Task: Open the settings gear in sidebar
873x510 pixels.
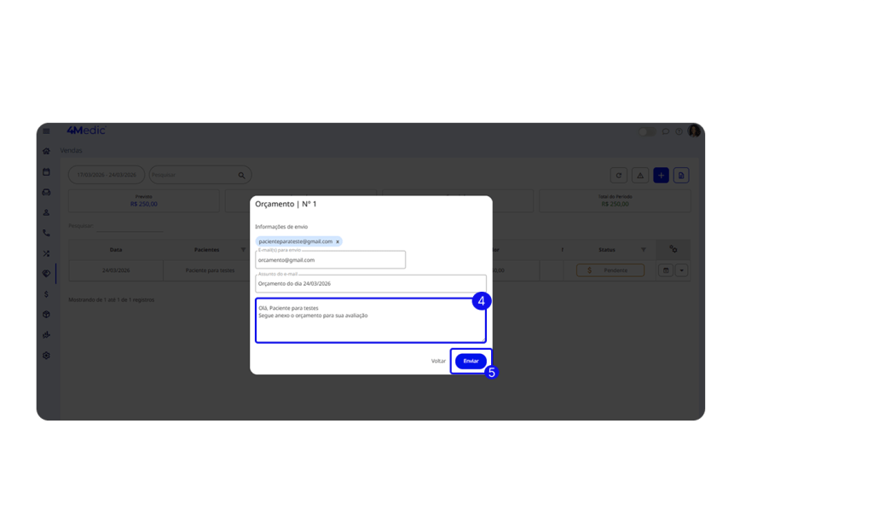Action: tap(47, 355)
